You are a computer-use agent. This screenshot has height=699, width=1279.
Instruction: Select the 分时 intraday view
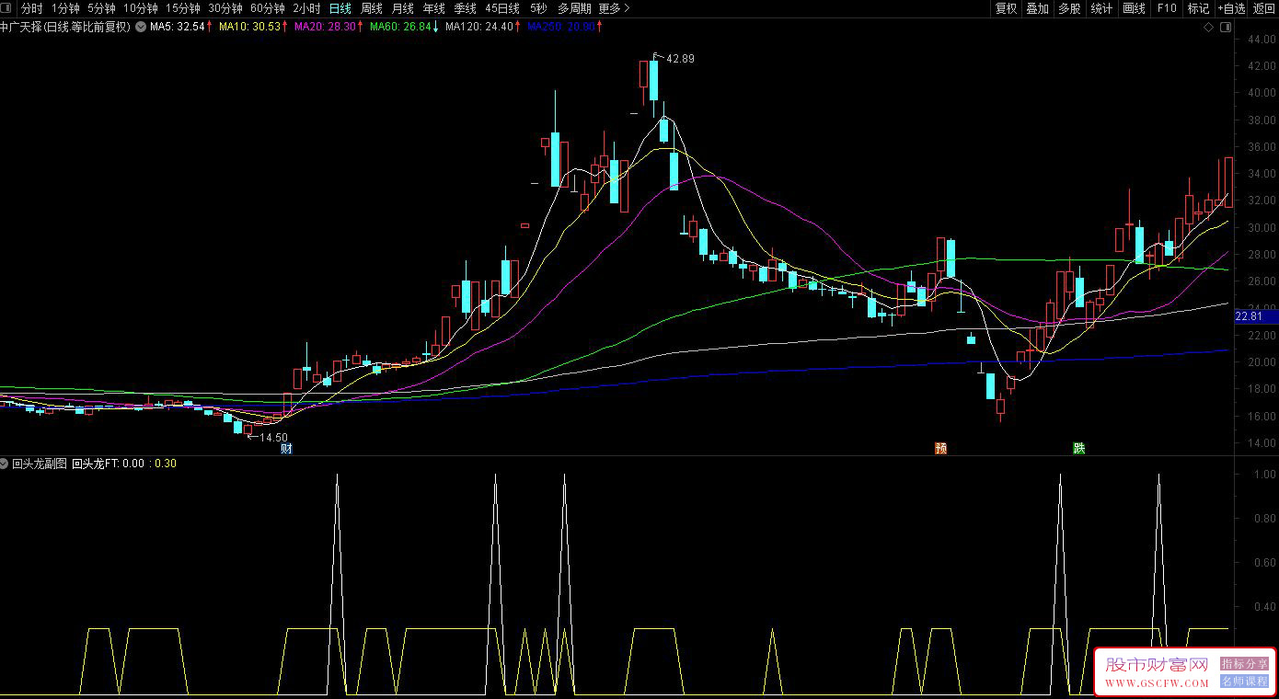tap(32, 8)
